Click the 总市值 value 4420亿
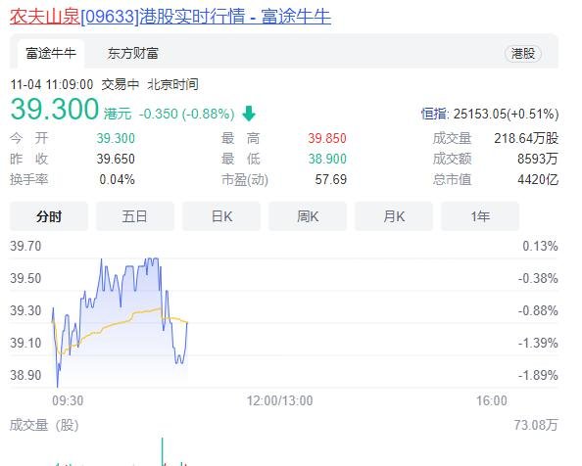 click(x=538, y=180)
